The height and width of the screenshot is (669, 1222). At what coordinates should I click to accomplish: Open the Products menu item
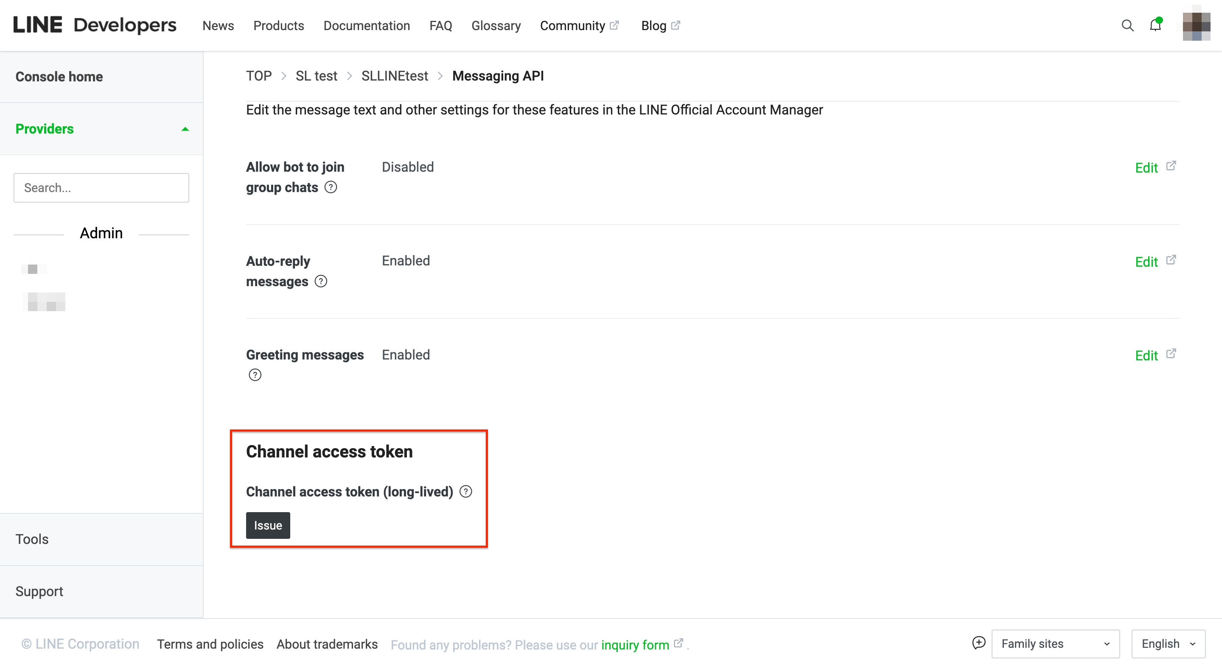tap(278, 25)
